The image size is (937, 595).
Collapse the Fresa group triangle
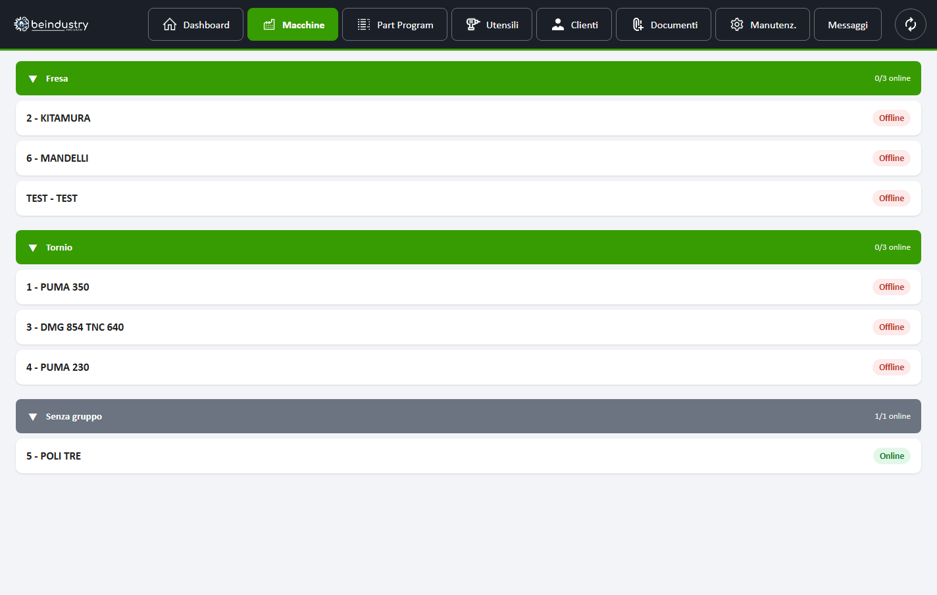(x=33, y=79)
